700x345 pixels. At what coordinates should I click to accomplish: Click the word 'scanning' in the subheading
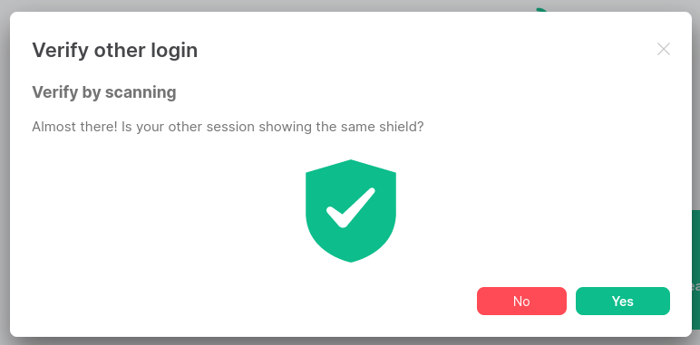point(141,92)
